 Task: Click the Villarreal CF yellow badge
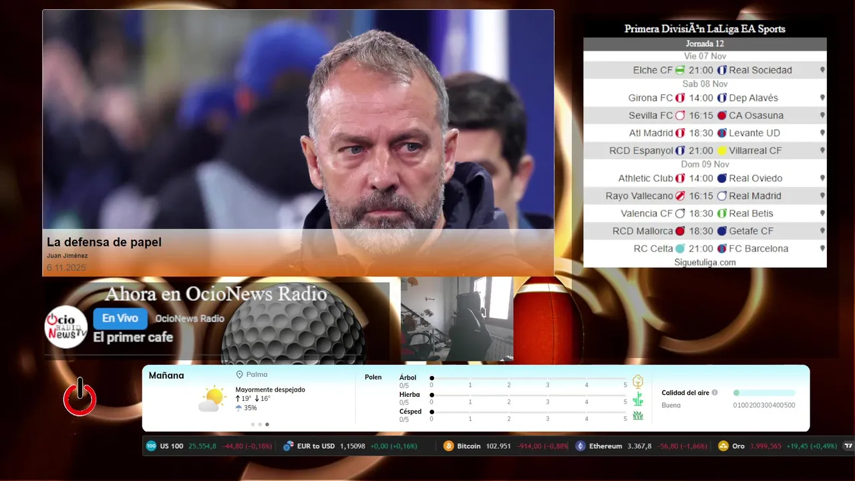pos(722,151)
